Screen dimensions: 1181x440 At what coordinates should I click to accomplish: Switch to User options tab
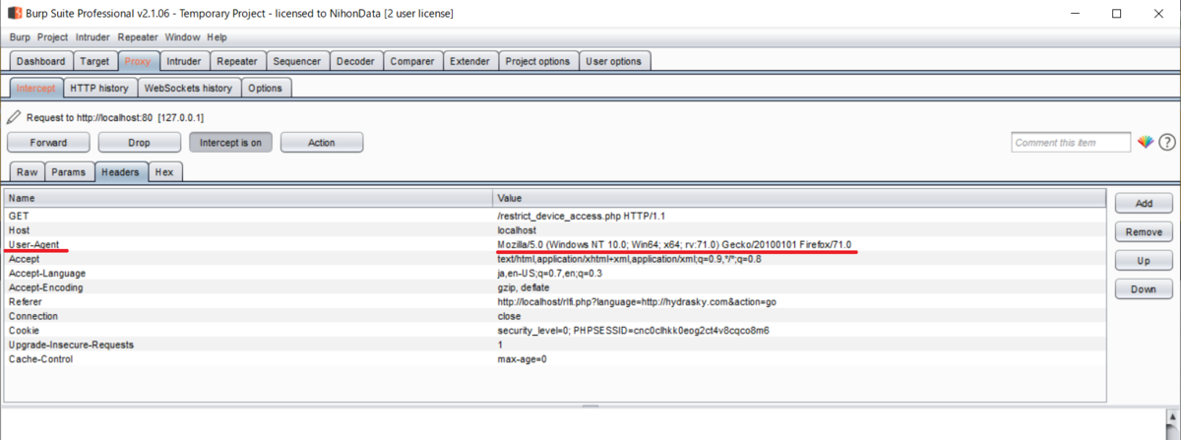[x=614, y=61]
